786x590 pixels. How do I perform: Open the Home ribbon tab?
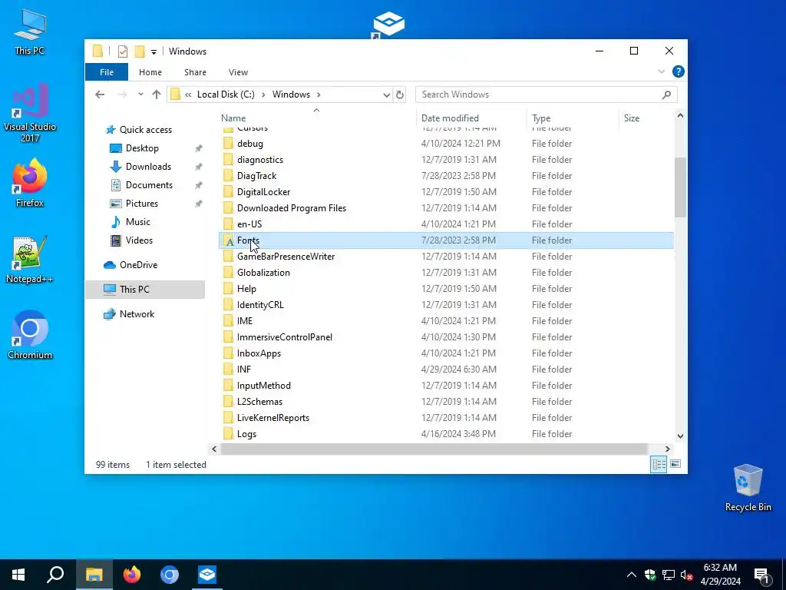pyautogui.click(x=150, y=72)
